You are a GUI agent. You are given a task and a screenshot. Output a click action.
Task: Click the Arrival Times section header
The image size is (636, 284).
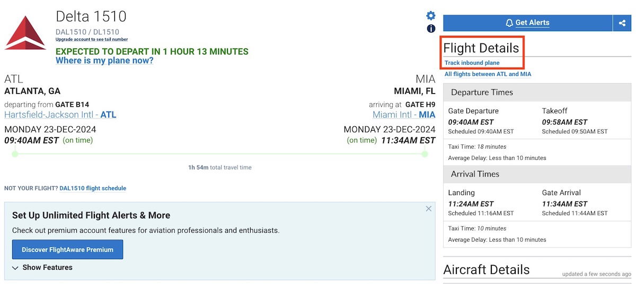coord(537,174)
